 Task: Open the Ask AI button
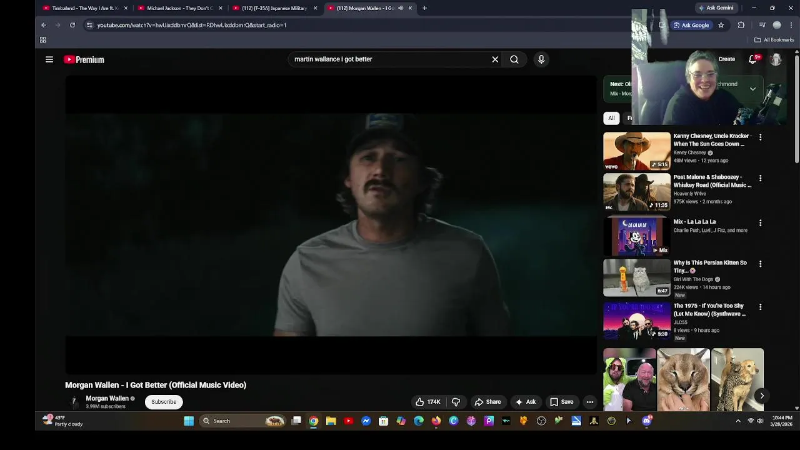click(525, 402)
